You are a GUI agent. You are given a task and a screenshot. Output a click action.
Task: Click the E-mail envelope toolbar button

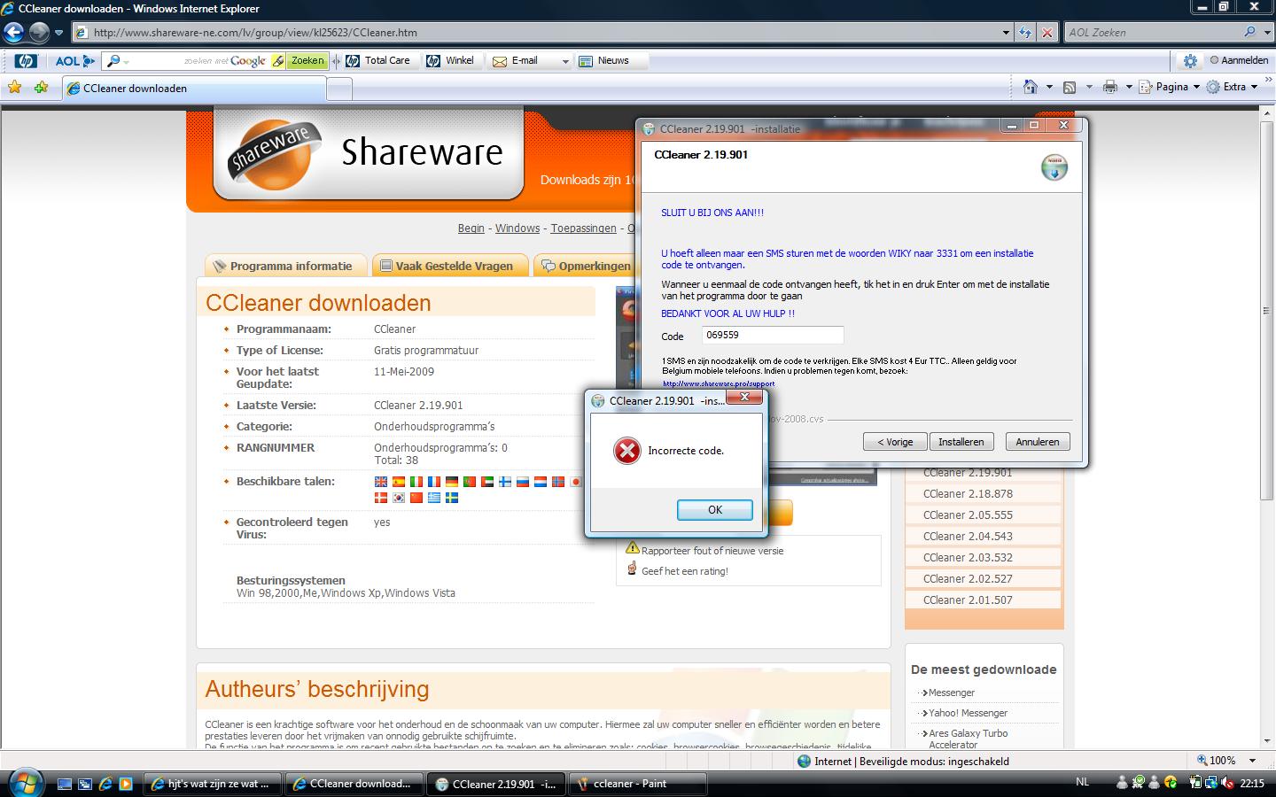[x=516, y=61]
